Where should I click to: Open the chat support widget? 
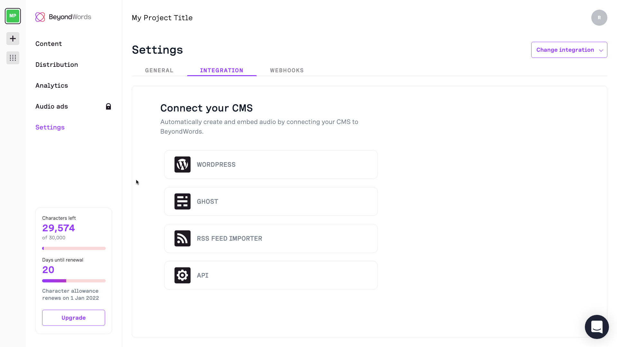(597, 327)
